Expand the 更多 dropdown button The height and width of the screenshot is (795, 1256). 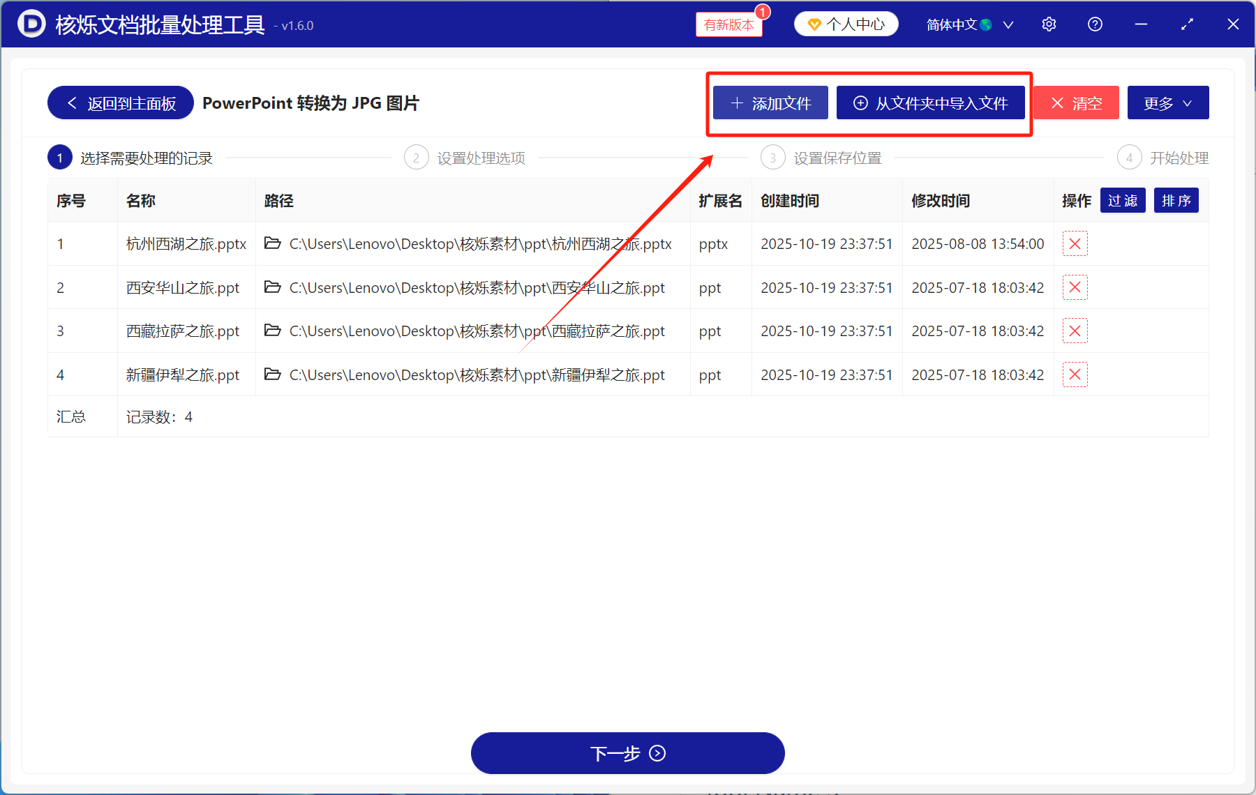click(x=1168, y=103)
